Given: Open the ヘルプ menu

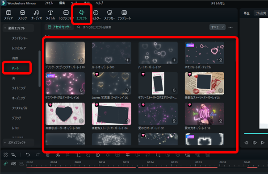Looking at the screenshot, I should (99, 3).
